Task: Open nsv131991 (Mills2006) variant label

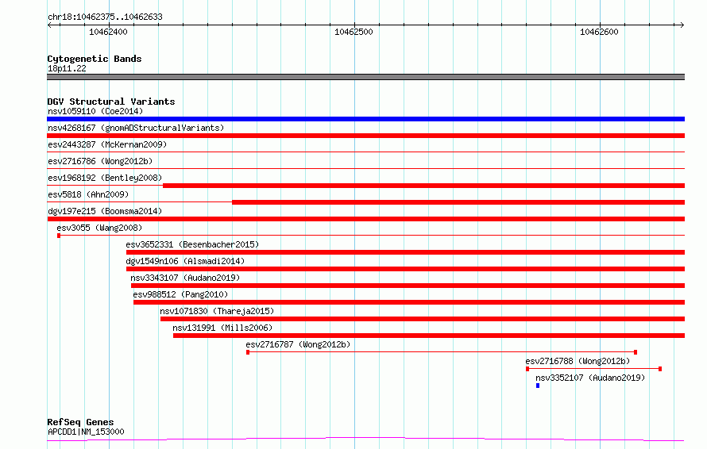Action: click(x=222, y=328)
